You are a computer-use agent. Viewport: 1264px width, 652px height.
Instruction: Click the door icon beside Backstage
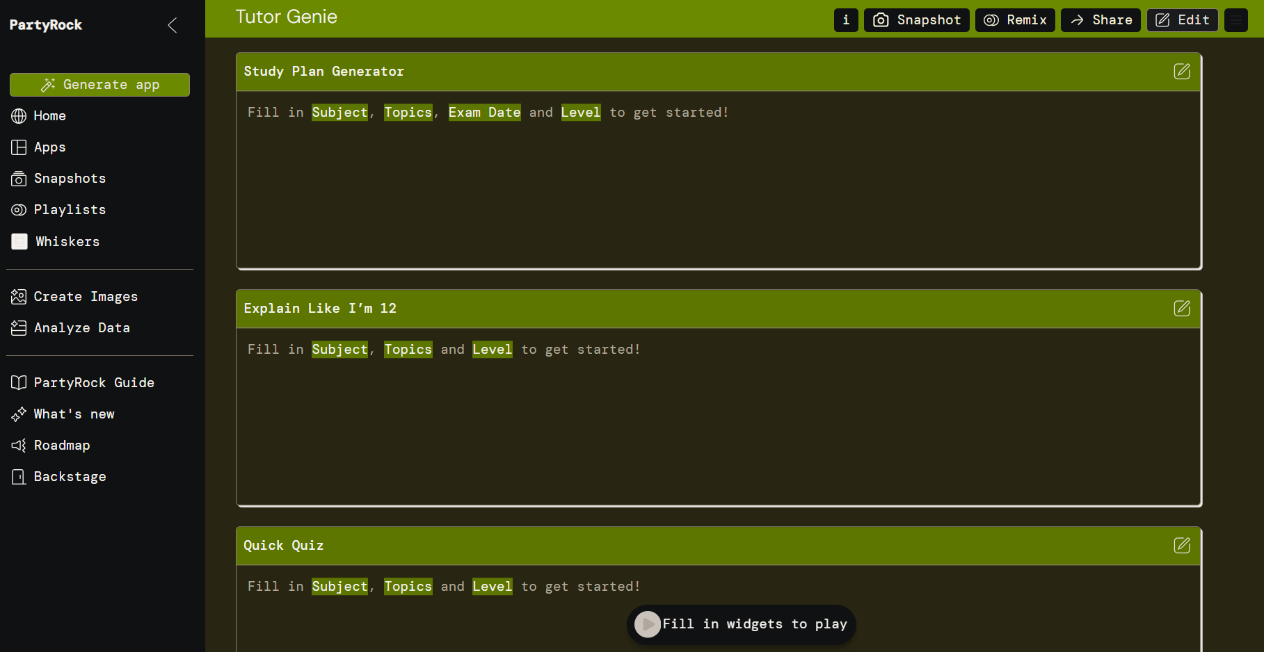(19, 477)
